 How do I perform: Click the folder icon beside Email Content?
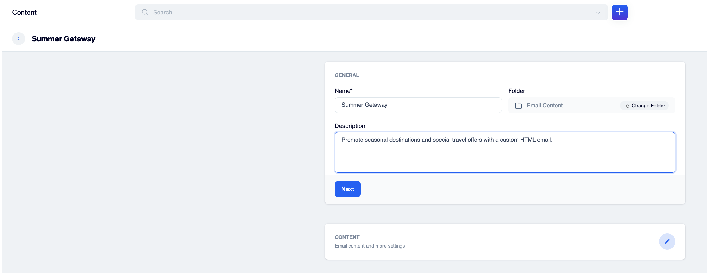point(518,106)
